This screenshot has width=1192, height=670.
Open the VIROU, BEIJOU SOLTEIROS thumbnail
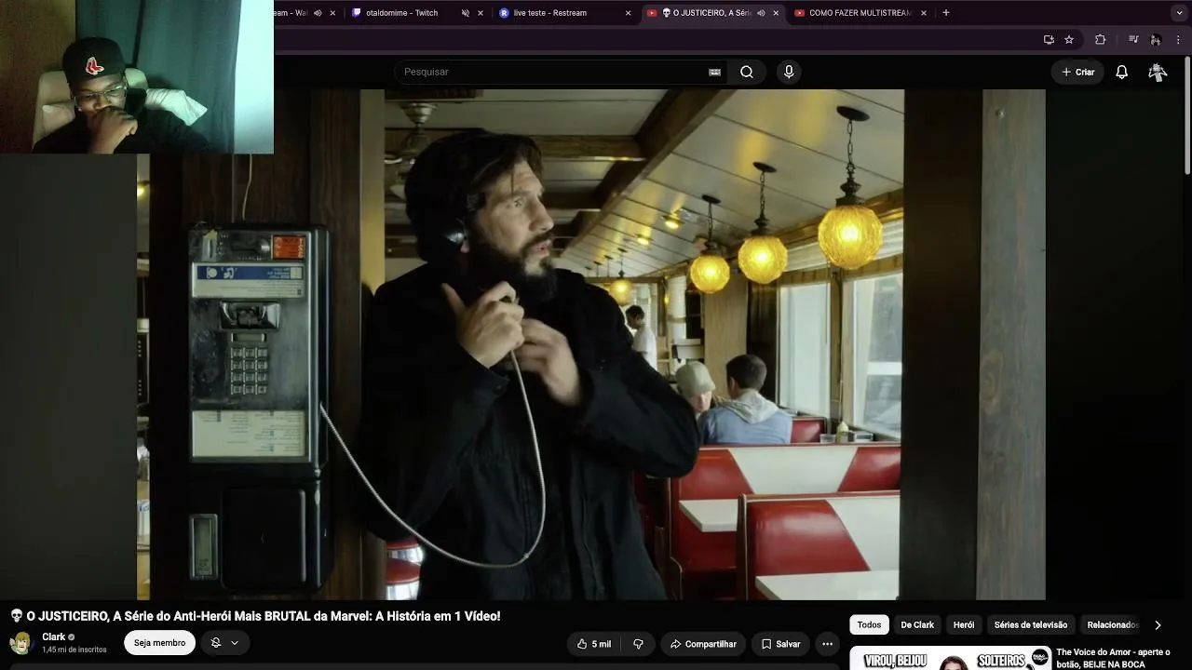(x=950, y=658)
